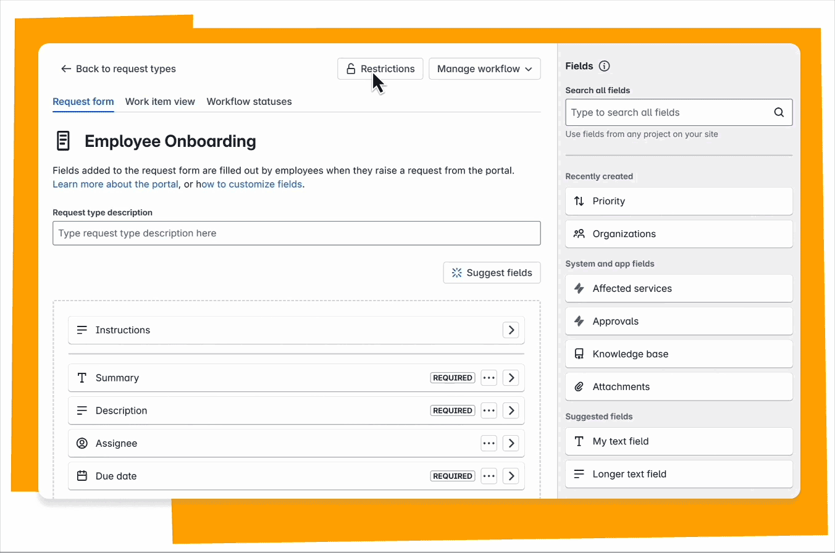This screenshot has width=835, height=553.
Task: Click the Suggest fields button
Action: [x=492, y=273]
